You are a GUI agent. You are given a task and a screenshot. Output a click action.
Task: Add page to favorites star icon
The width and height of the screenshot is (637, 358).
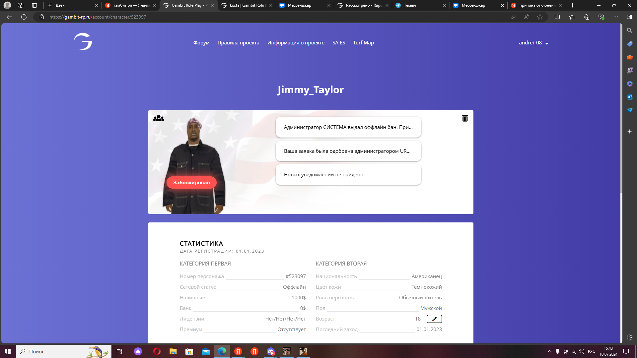click(x=540, y=17)
